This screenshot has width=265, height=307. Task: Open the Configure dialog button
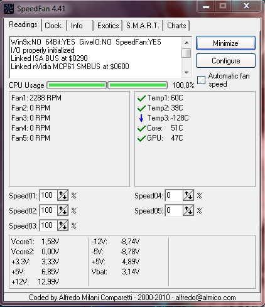(225, 61)
